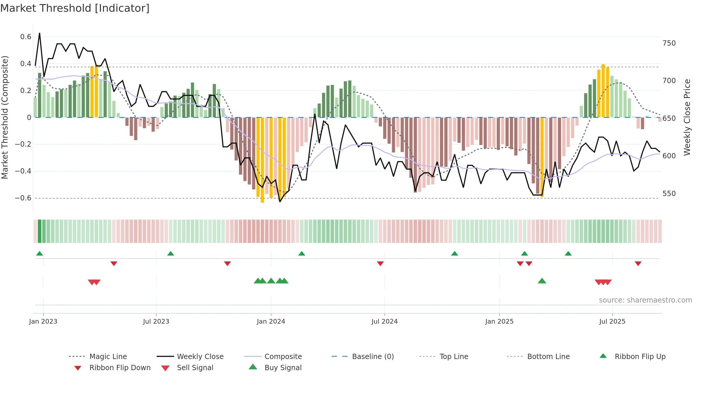Viewport: 702px width, 395px height.
Task: Click the 650 price axis label
Action: coord(669,118)
